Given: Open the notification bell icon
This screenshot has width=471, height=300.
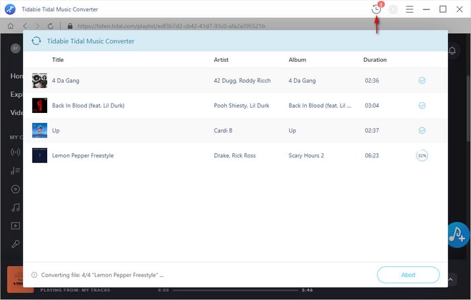Looking at the screenshot, I should pos(452,50).
